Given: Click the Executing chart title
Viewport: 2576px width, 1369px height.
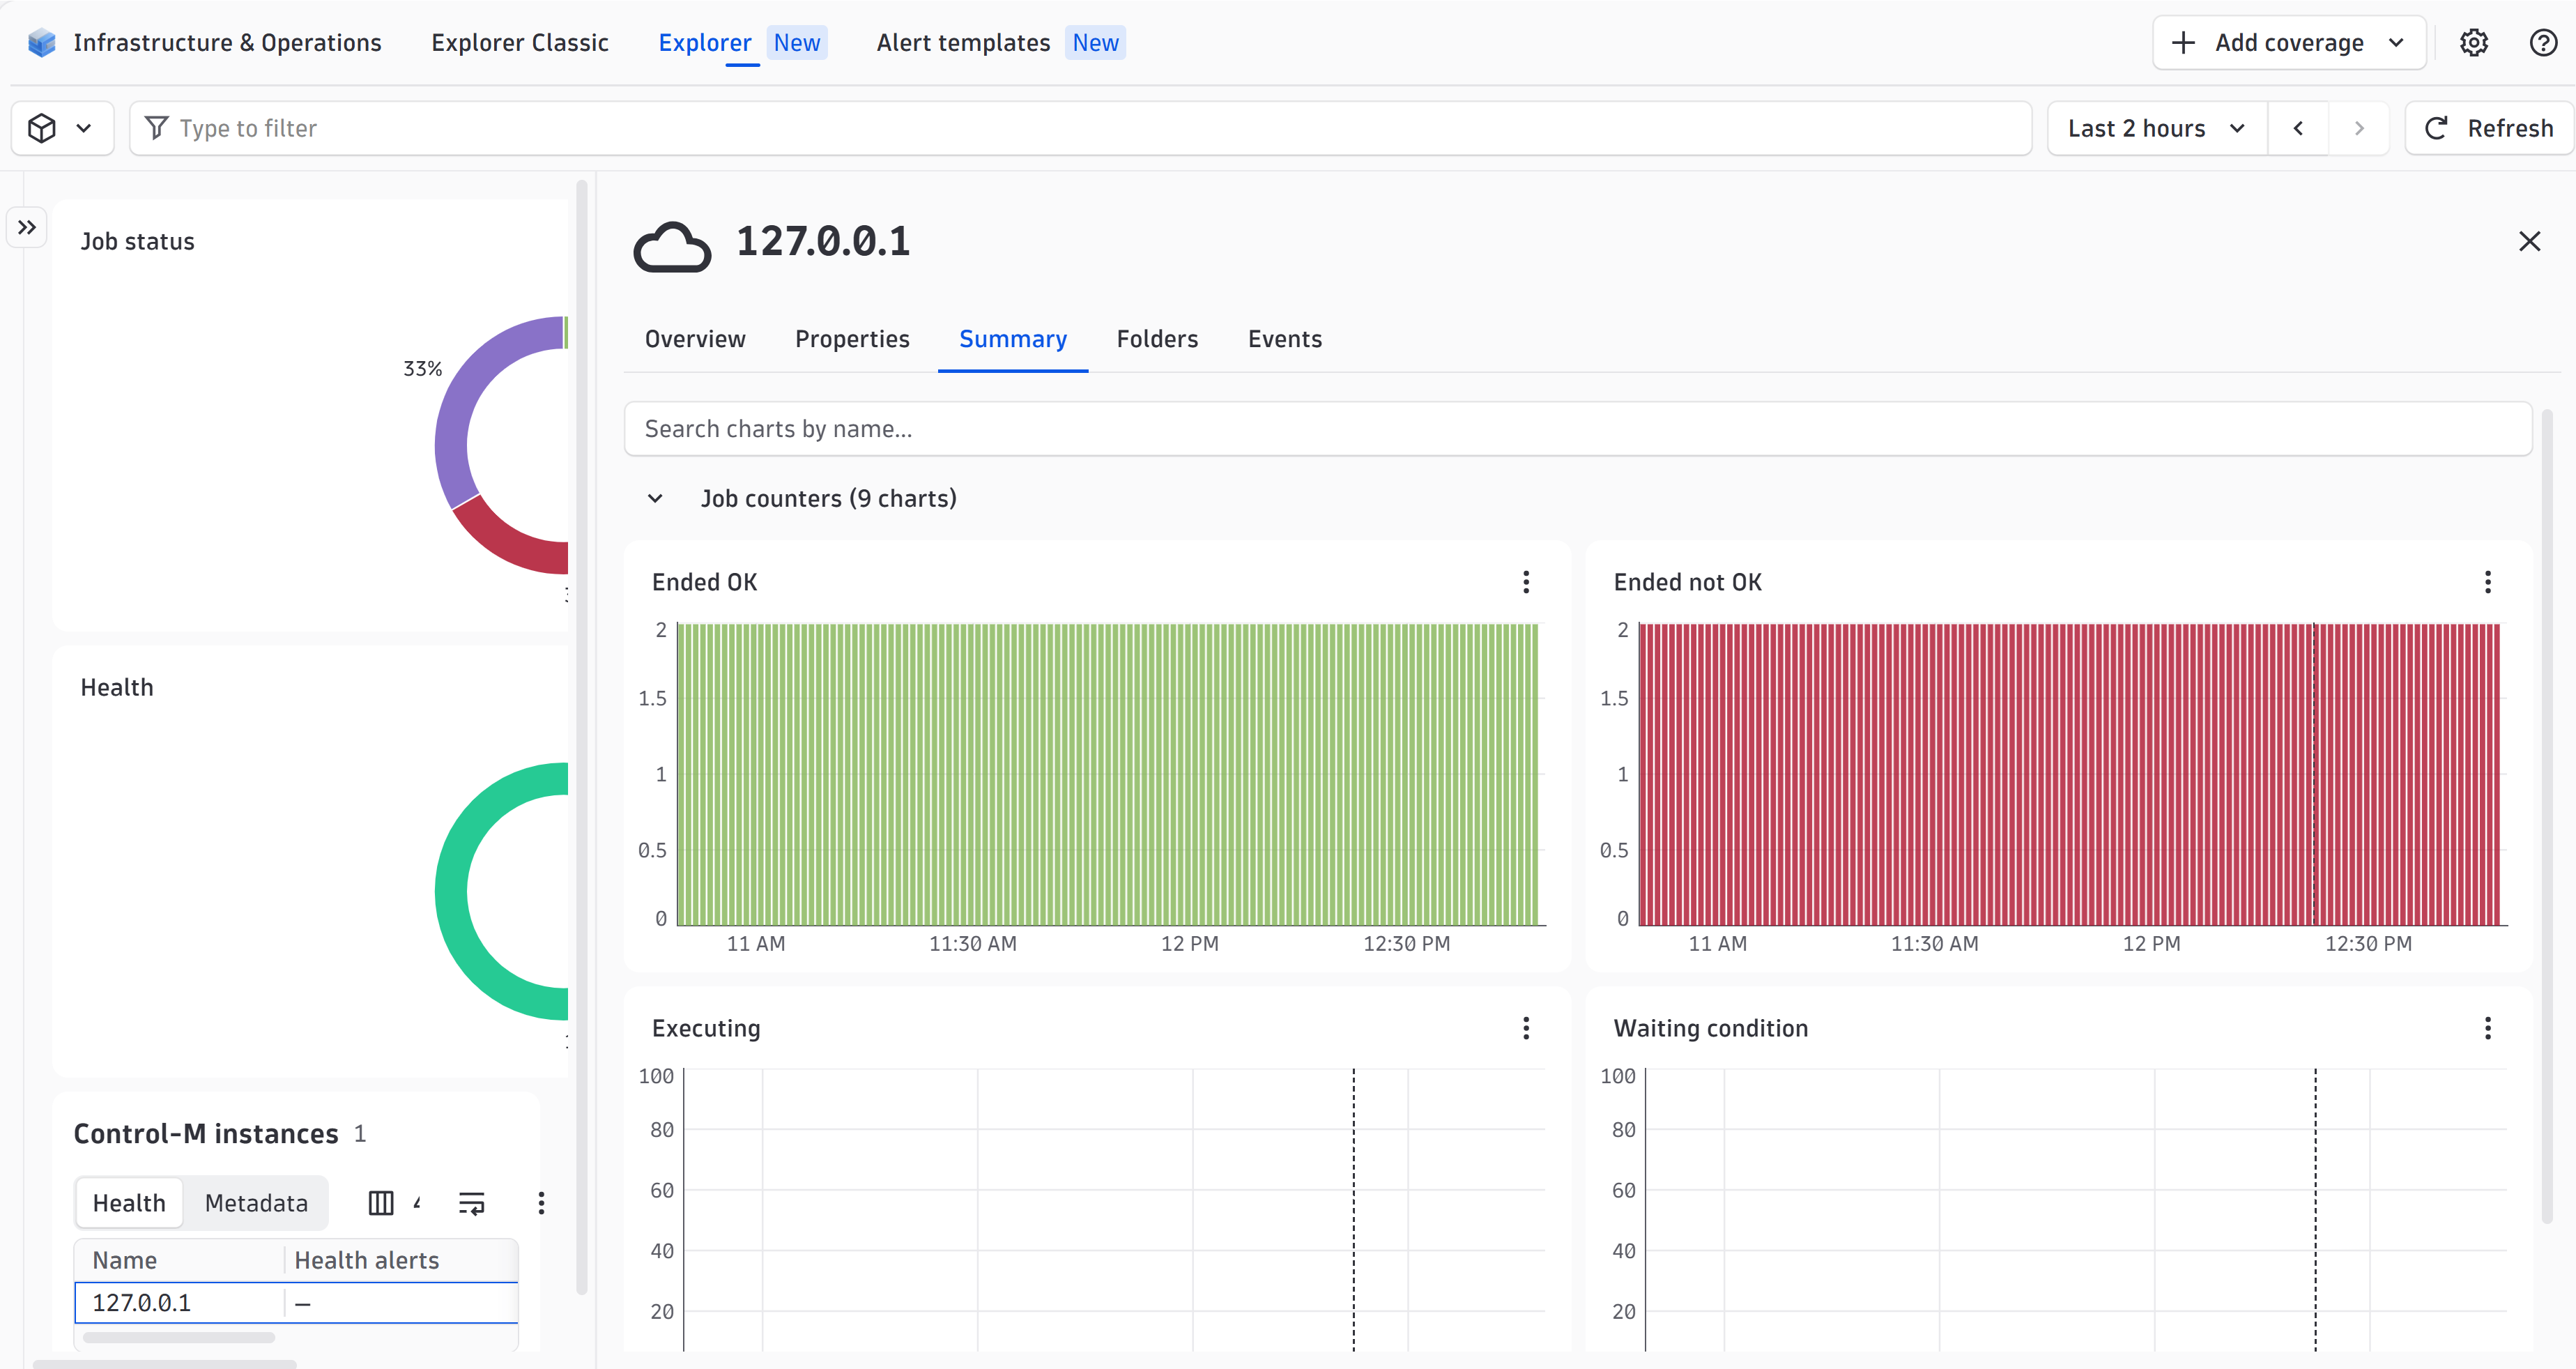Looking at the screenshot, I should [x=706, y=1028].
